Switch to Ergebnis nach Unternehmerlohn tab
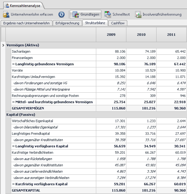This screenshot has height=194, width=187. 26,23
